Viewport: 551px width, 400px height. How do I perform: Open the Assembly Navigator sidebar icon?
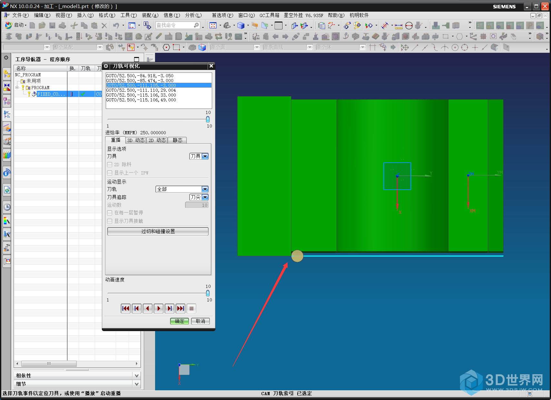7,74
